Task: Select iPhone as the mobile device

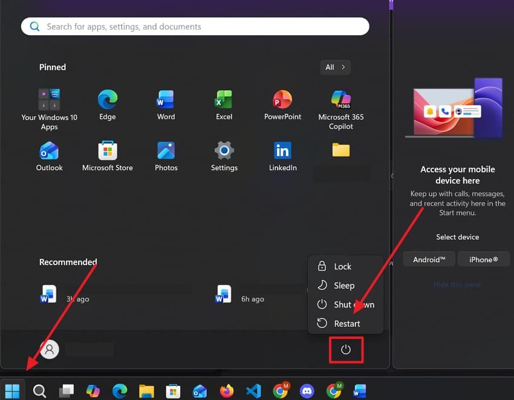Action: click(x=483, y=259)
